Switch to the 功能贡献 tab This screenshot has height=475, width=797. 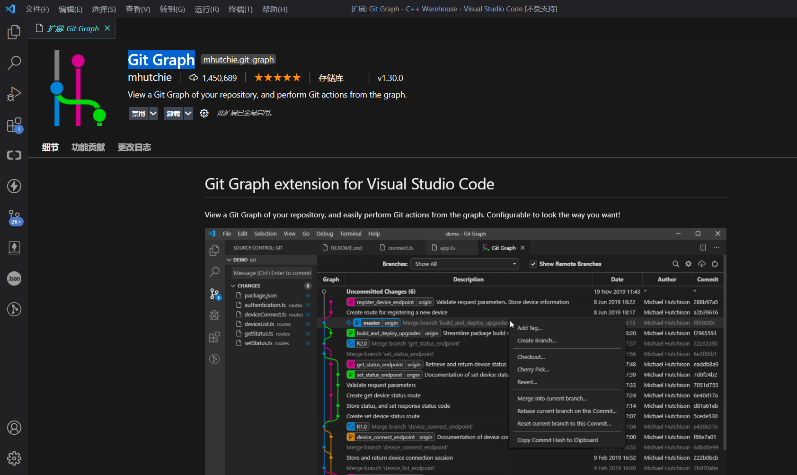tap(88, 147)
